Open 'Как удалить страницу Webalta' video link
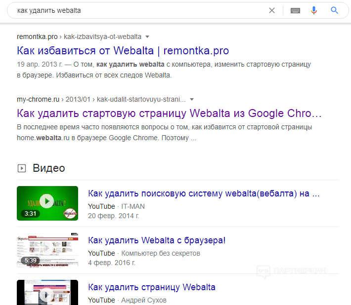 pos(152,287)
